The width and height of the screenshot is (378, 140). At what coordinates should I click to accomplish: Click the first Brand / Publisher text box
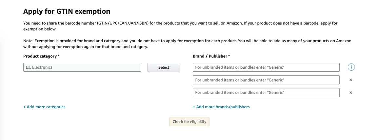click(x=266, y=67)
